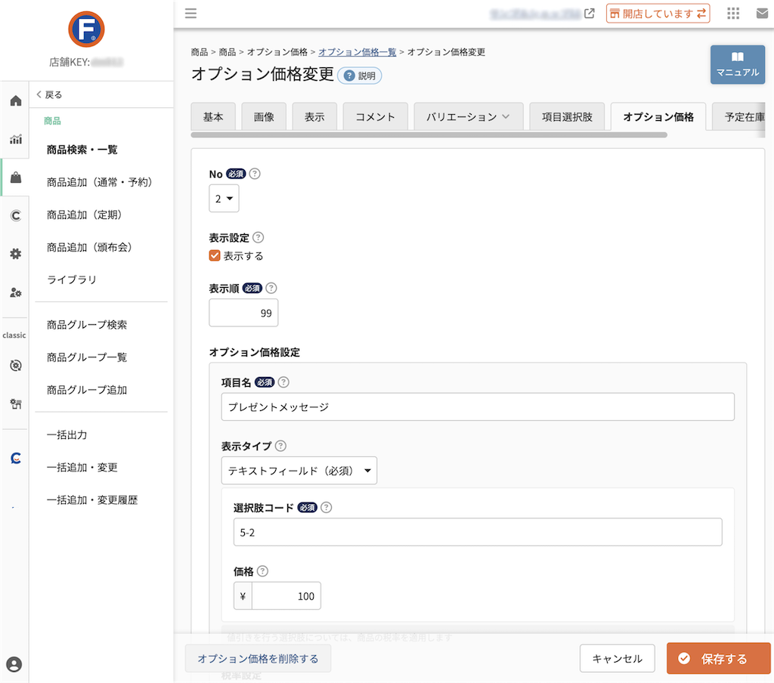
Task: Open the マニュアル button
Action: (738, 65)
